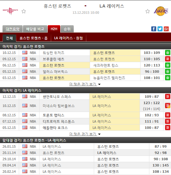The image size is (171, 175).
Task: Open the 대전요약 tab
Action: 13,29
